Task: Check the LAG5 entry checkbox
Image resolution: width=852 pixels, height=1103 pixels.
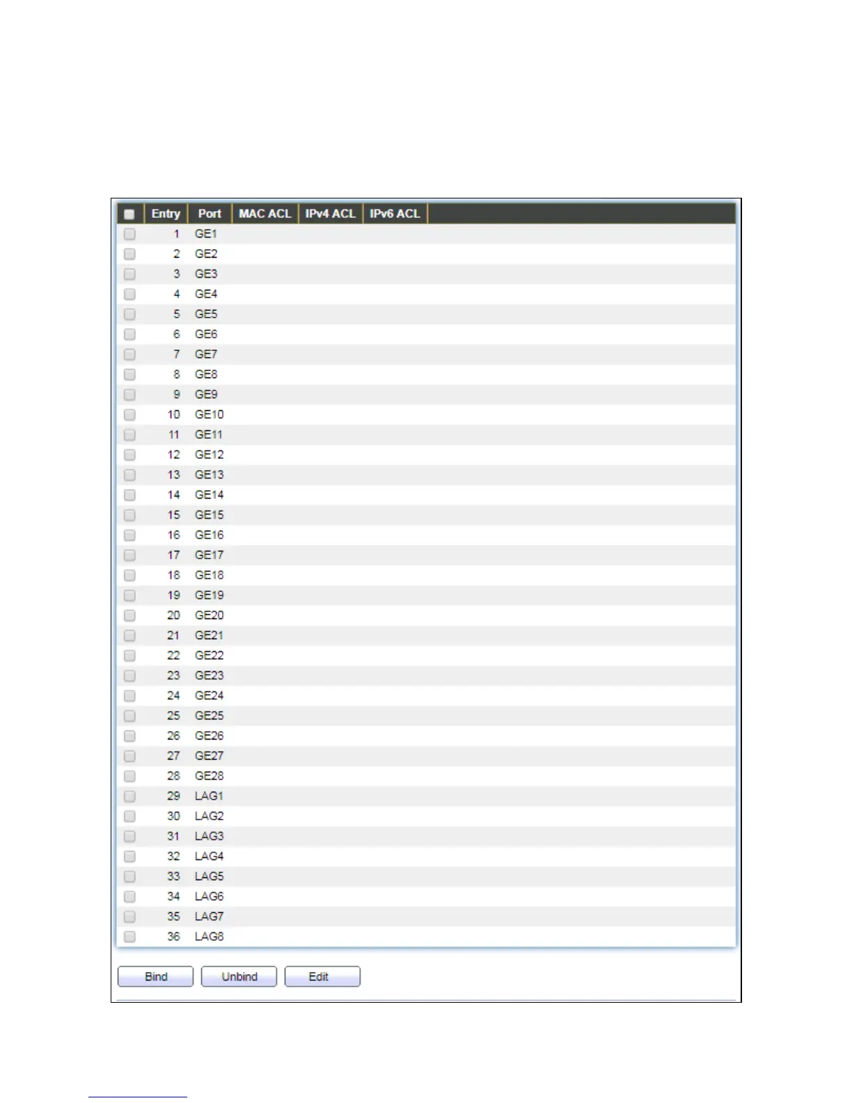Action: (129, 877)
